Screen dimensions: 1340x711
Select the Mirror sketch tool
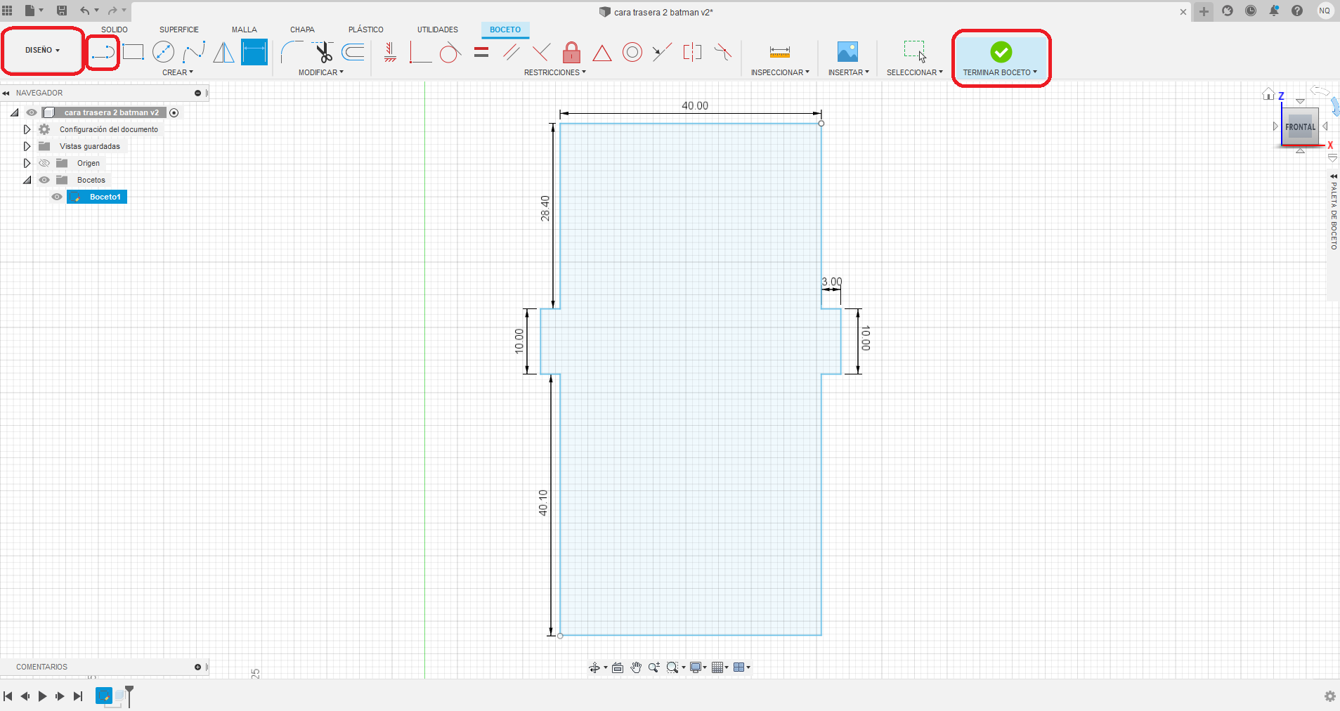pos(223,52)
